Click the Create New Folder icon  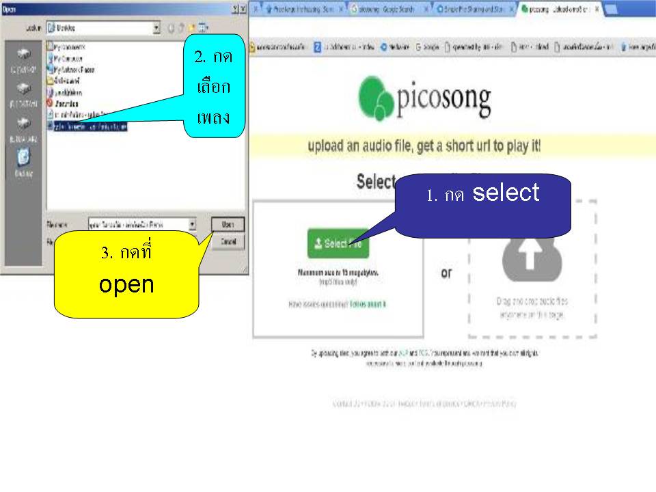coord(192,28)
